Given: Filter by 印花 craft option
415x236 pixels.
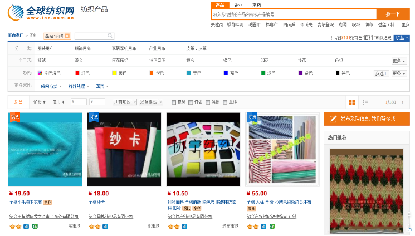Looking at the screenshot, I should click(x=264, y=61).
